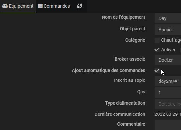Expand the Broker associé Docker dropdown
The height and width of the screenshot is (130, 181).
pyautogui.click(x=168, y=60)
